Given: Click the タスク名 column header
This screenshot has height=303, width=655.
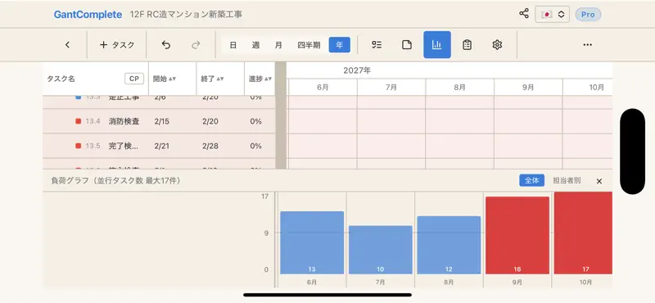Looking at the screenshot, I should [x=61, y=79].
